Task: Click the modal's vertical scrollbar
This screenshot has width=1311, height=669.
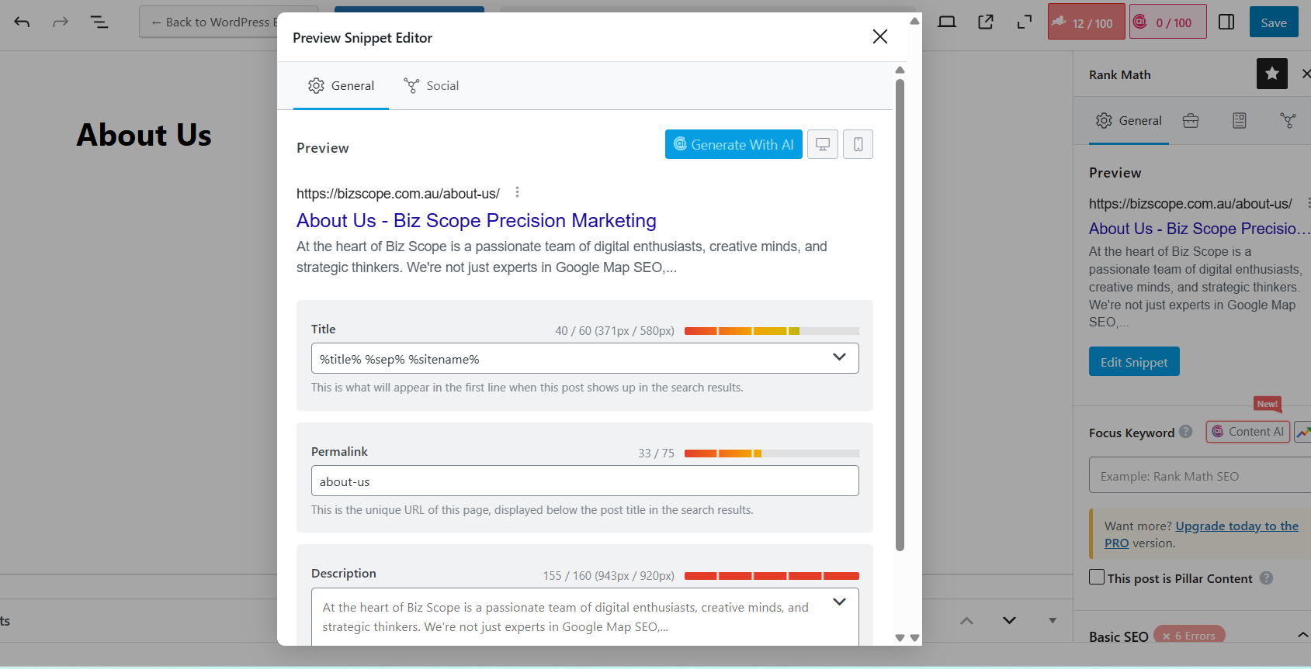Action: 900,310
